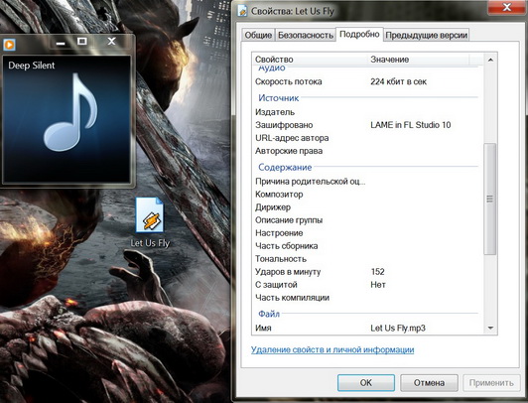Select the Настроение property row
The height and width of the screenshot is (403, 528).
(367, 233)
